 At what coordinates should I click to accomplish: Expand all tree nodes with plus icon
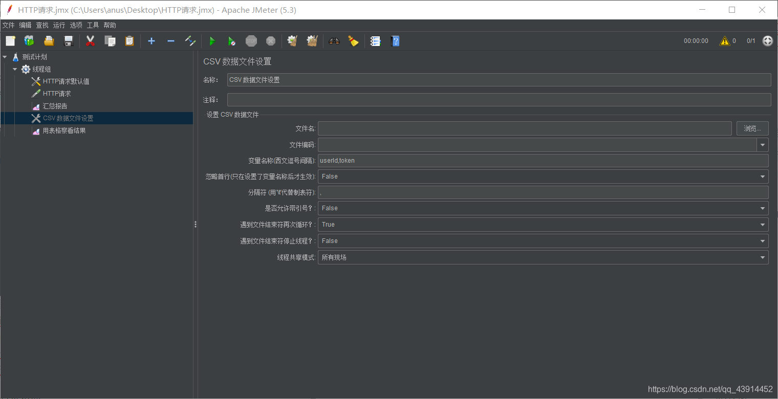[152, 41]
